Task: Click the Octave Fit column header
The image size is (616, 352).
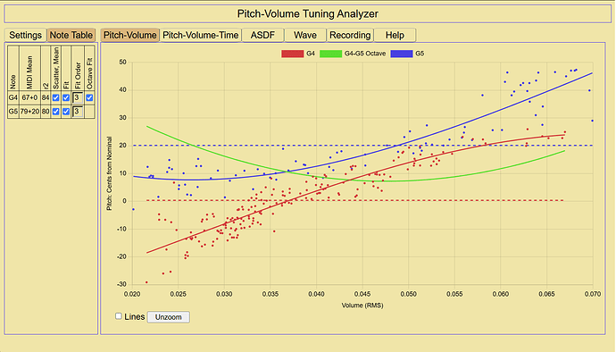Action: [x=89, y=73]
